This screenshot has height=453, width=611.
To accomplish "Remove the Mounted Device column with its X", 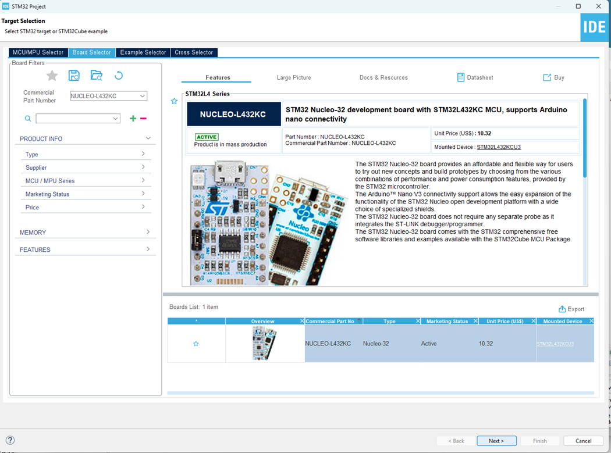I will click(591, 321).
